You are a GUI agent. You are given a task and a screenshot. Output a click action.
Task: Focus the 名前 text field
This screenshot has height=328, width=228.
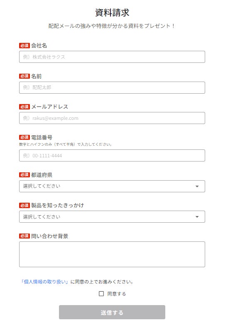(112, 87)
